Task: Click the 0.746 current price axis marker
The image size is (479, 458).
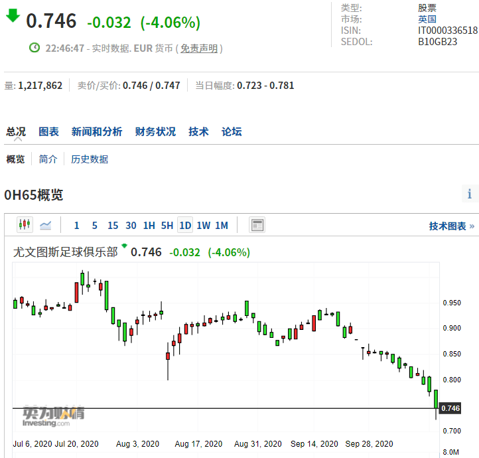Action: (x=450, y=408)
